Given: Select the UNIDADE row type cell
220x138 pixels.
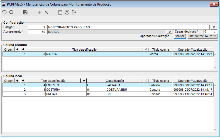Looking at the screenshot, I should coord(66,94).
